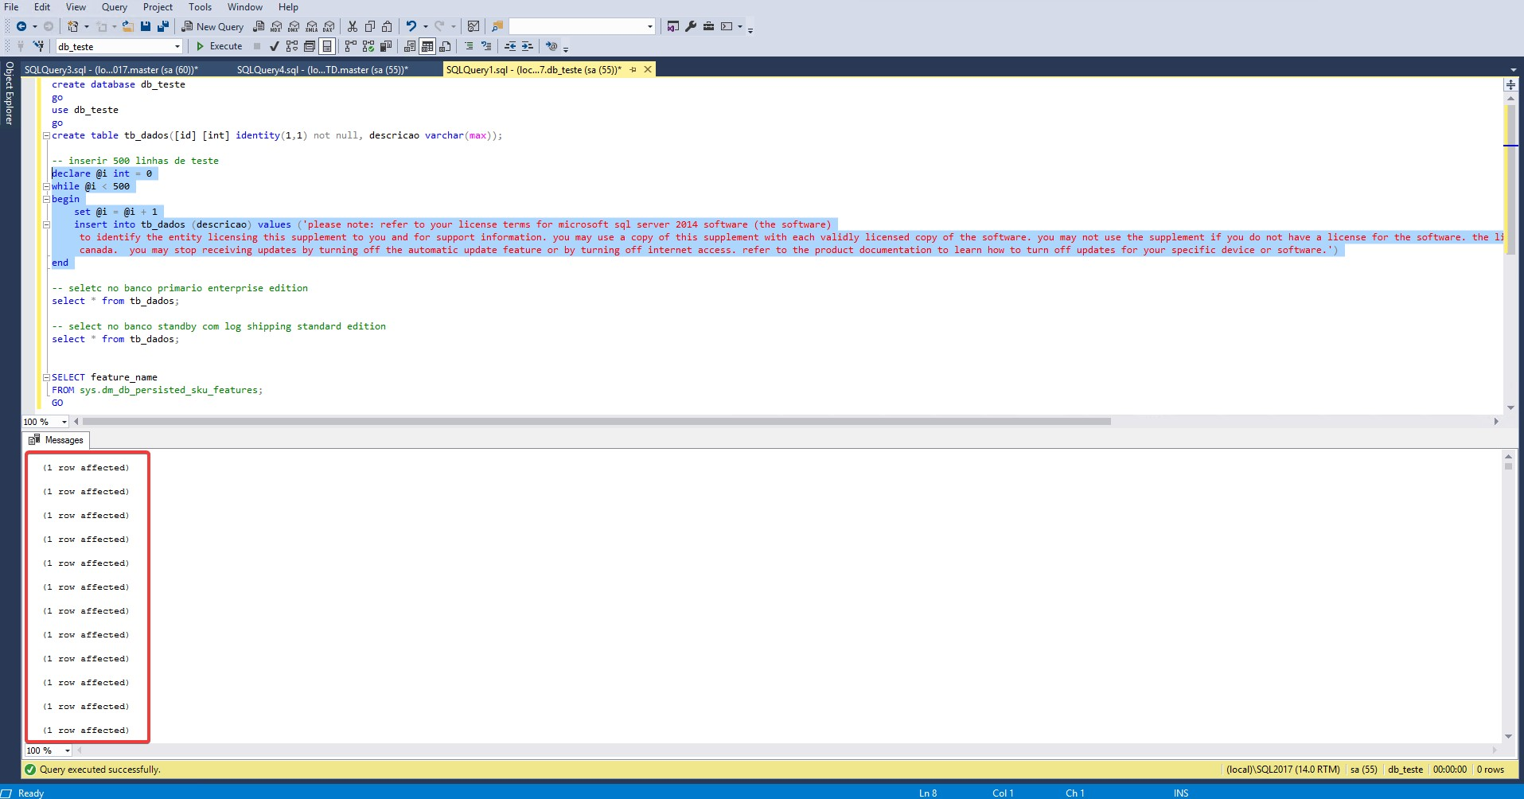Switch to the SQLQuery4.sql tab
Screen dimensions: 1524x799
(322, 69)
